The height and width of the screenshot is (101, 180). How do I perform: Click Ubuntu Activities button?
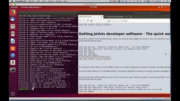pyautogui.click(x=14, y=7)
